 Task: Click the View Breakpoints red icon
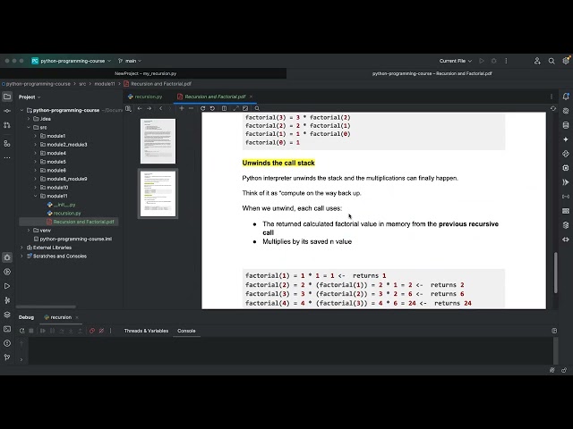click(92, 331)
